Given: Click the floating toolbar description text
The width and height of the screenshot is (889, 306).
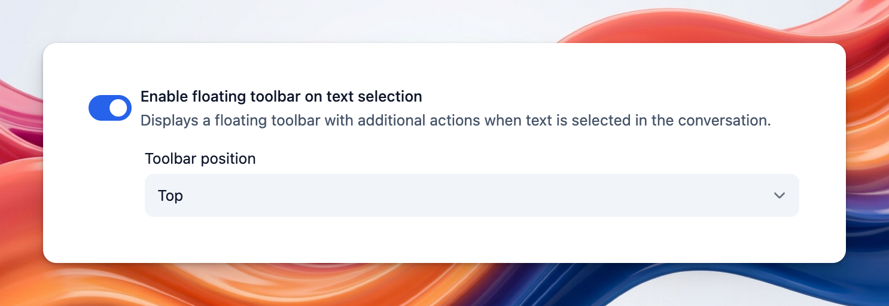Looking at the screenshot, I should (455, 121).
